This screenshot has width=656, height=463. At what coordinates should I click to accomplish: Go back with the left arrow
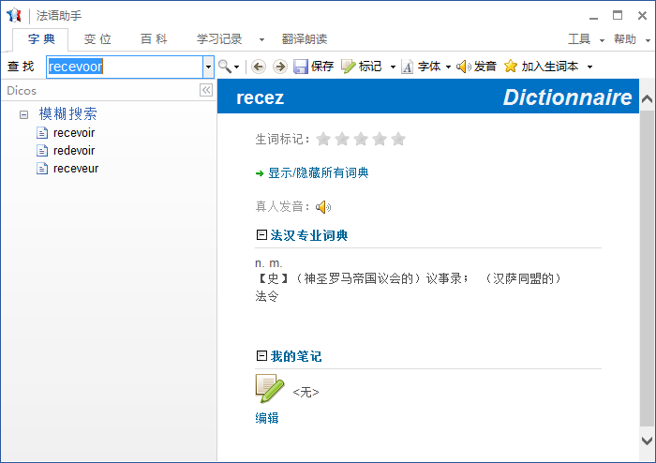click(x=259, y=67)
